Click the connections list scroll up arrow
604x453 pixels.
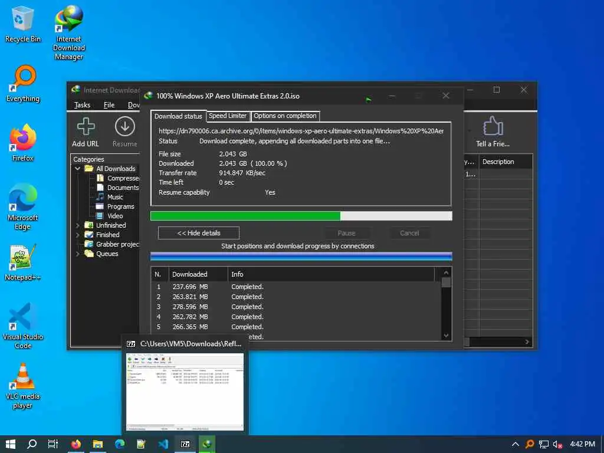point(446,273)
